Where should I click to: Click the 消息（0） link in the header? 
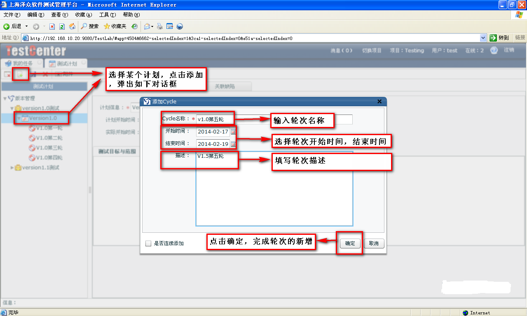coord(342,51)
